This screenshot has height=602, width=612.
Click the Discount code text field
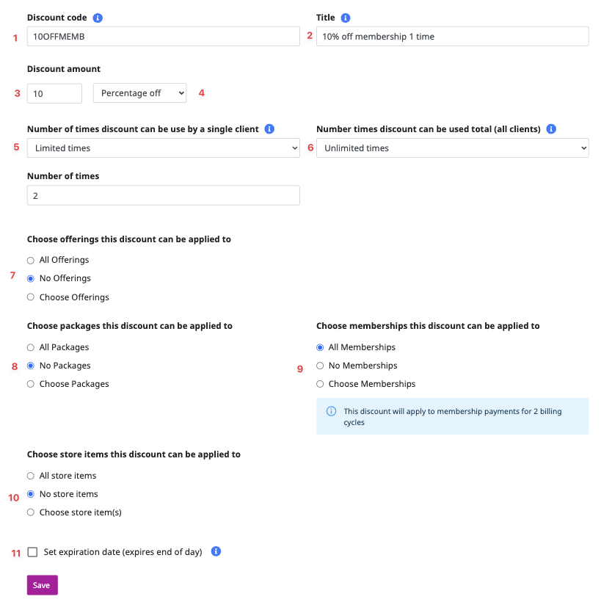163,37
